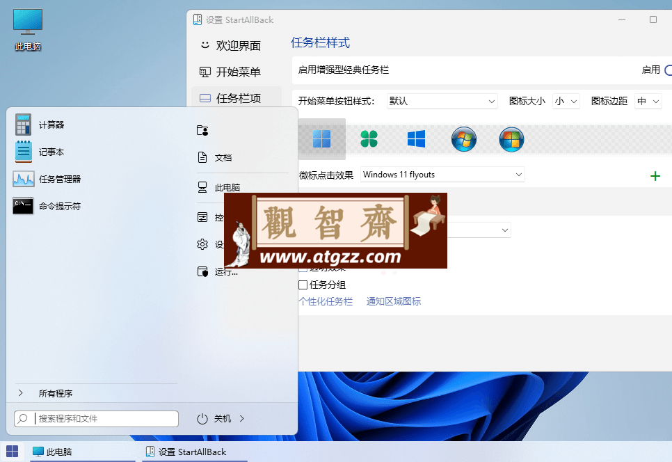Open the 图标大小 dropdown showing 小
The image size is (672, 462).
tap(566, 101)
